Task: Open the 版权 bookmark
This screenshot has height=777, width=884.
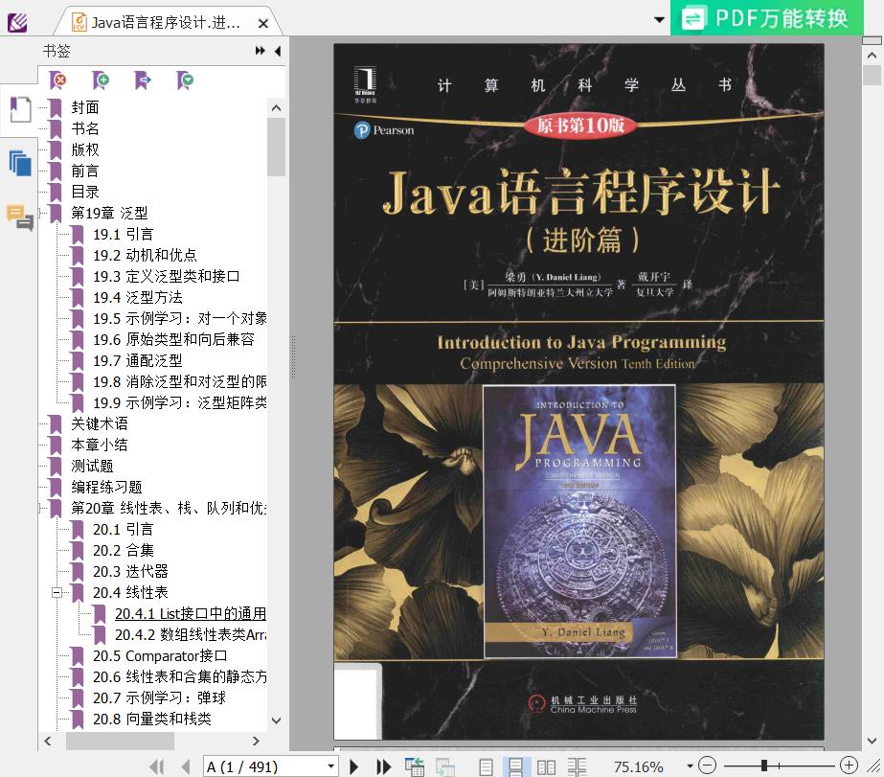Action: [x=85, y=150]
